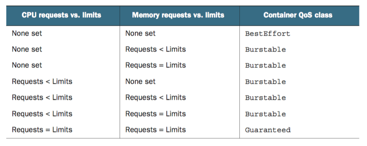Click the Container QoS class header
Screen dimensions: 367x146
click(x=298, y=15)
